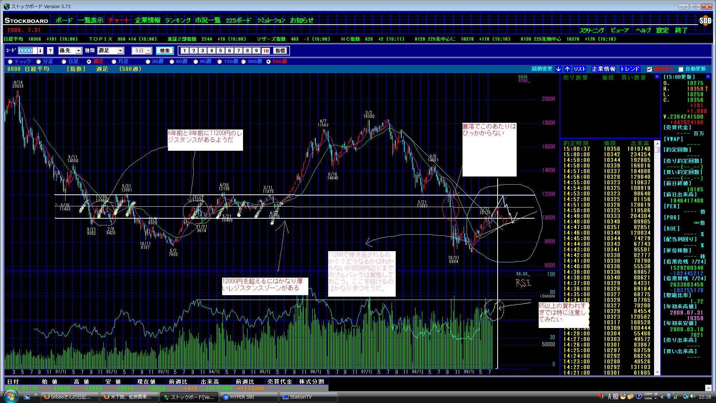This screenshot has width=716, height=403.
Task: Open the ランキング menu
Action: pos(178,21)
